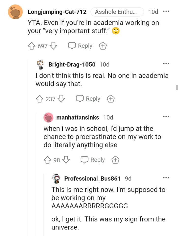The height and width of the screenshot is (236, 178).
Task: Open the award icon under Longjumping-Cat-712's comment
Action: point(102,46)
